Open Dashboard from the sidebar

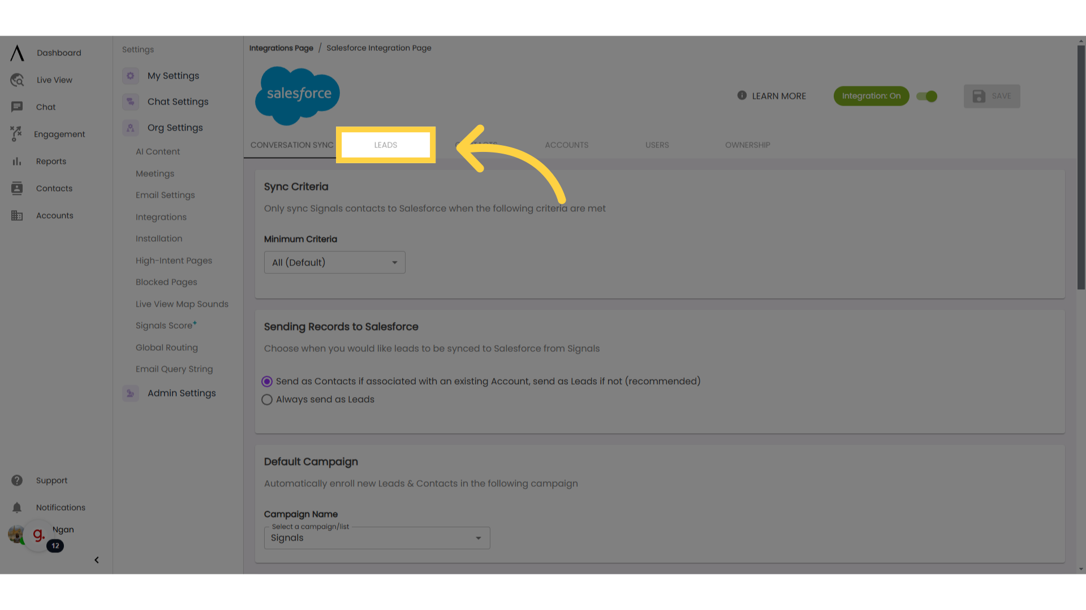(x=59, y=53)
